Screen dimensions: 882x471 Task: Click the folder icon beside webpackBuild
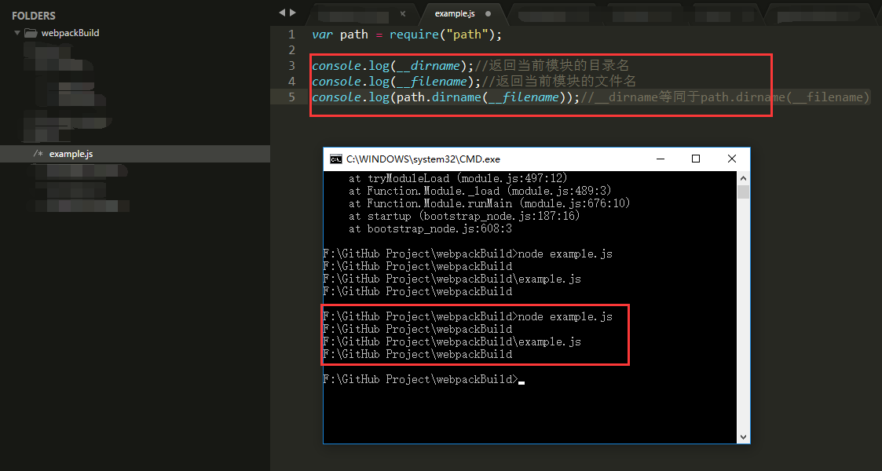(30, 32)
